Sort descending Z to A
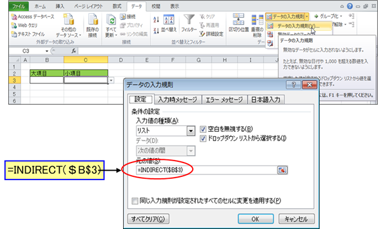 [x=156, y=31]
